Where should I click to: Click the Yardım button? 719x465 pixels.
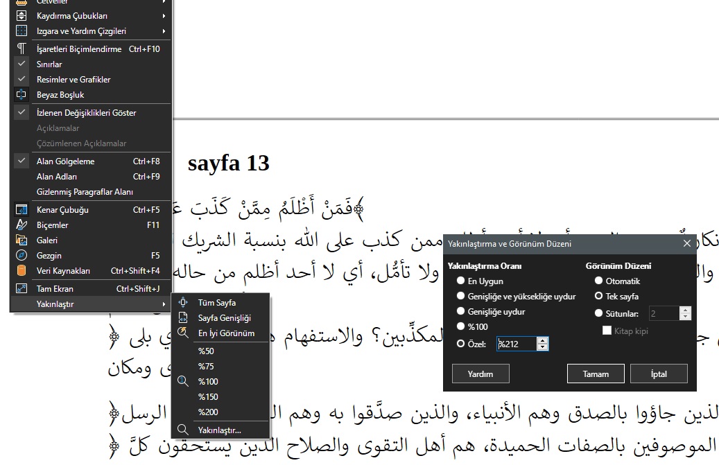[x=480, y=374]
